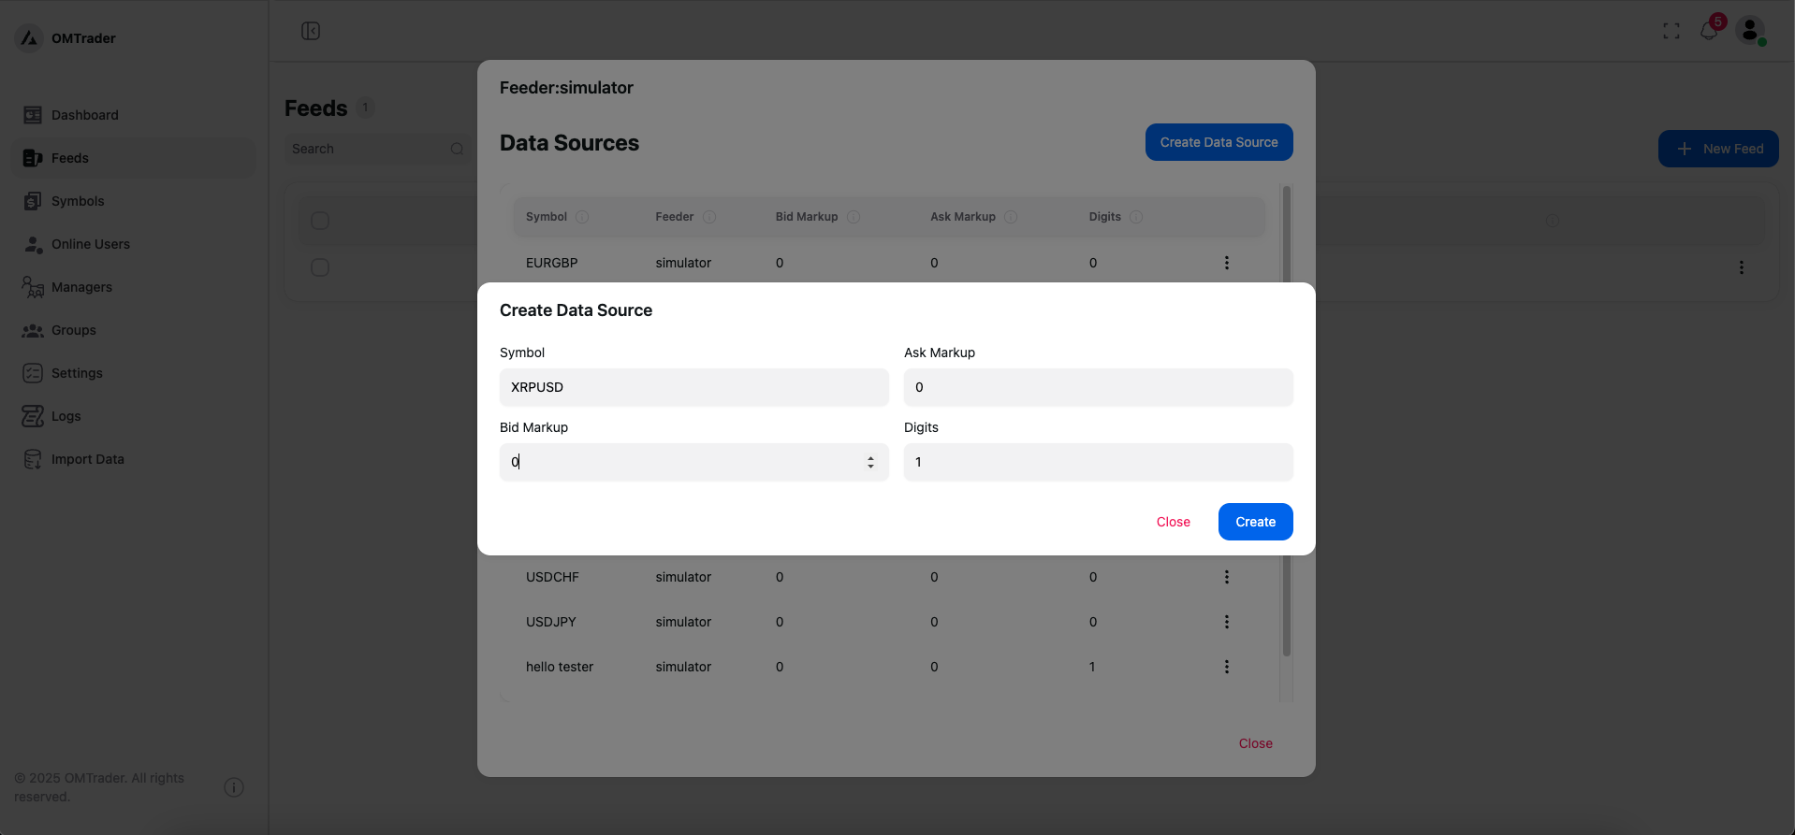The height and width of the screenshot is (835, 1795).
Task: Toggle fullscreen mode icon
Action: tap(1671, 31)
